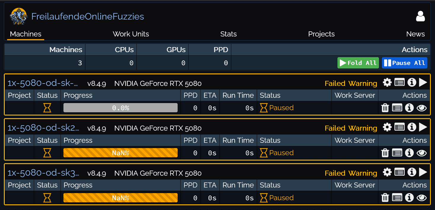Go to the Projects tab
The height and width of the screenshot is (210, 435).
(321, 34)
